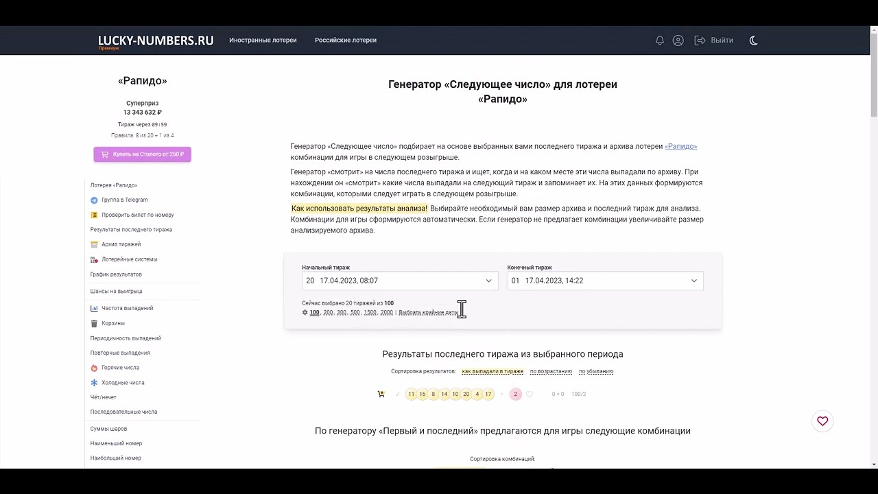Expand the Конечный тираж dropdown
The image size is (878, 494).
coord(605,281)
